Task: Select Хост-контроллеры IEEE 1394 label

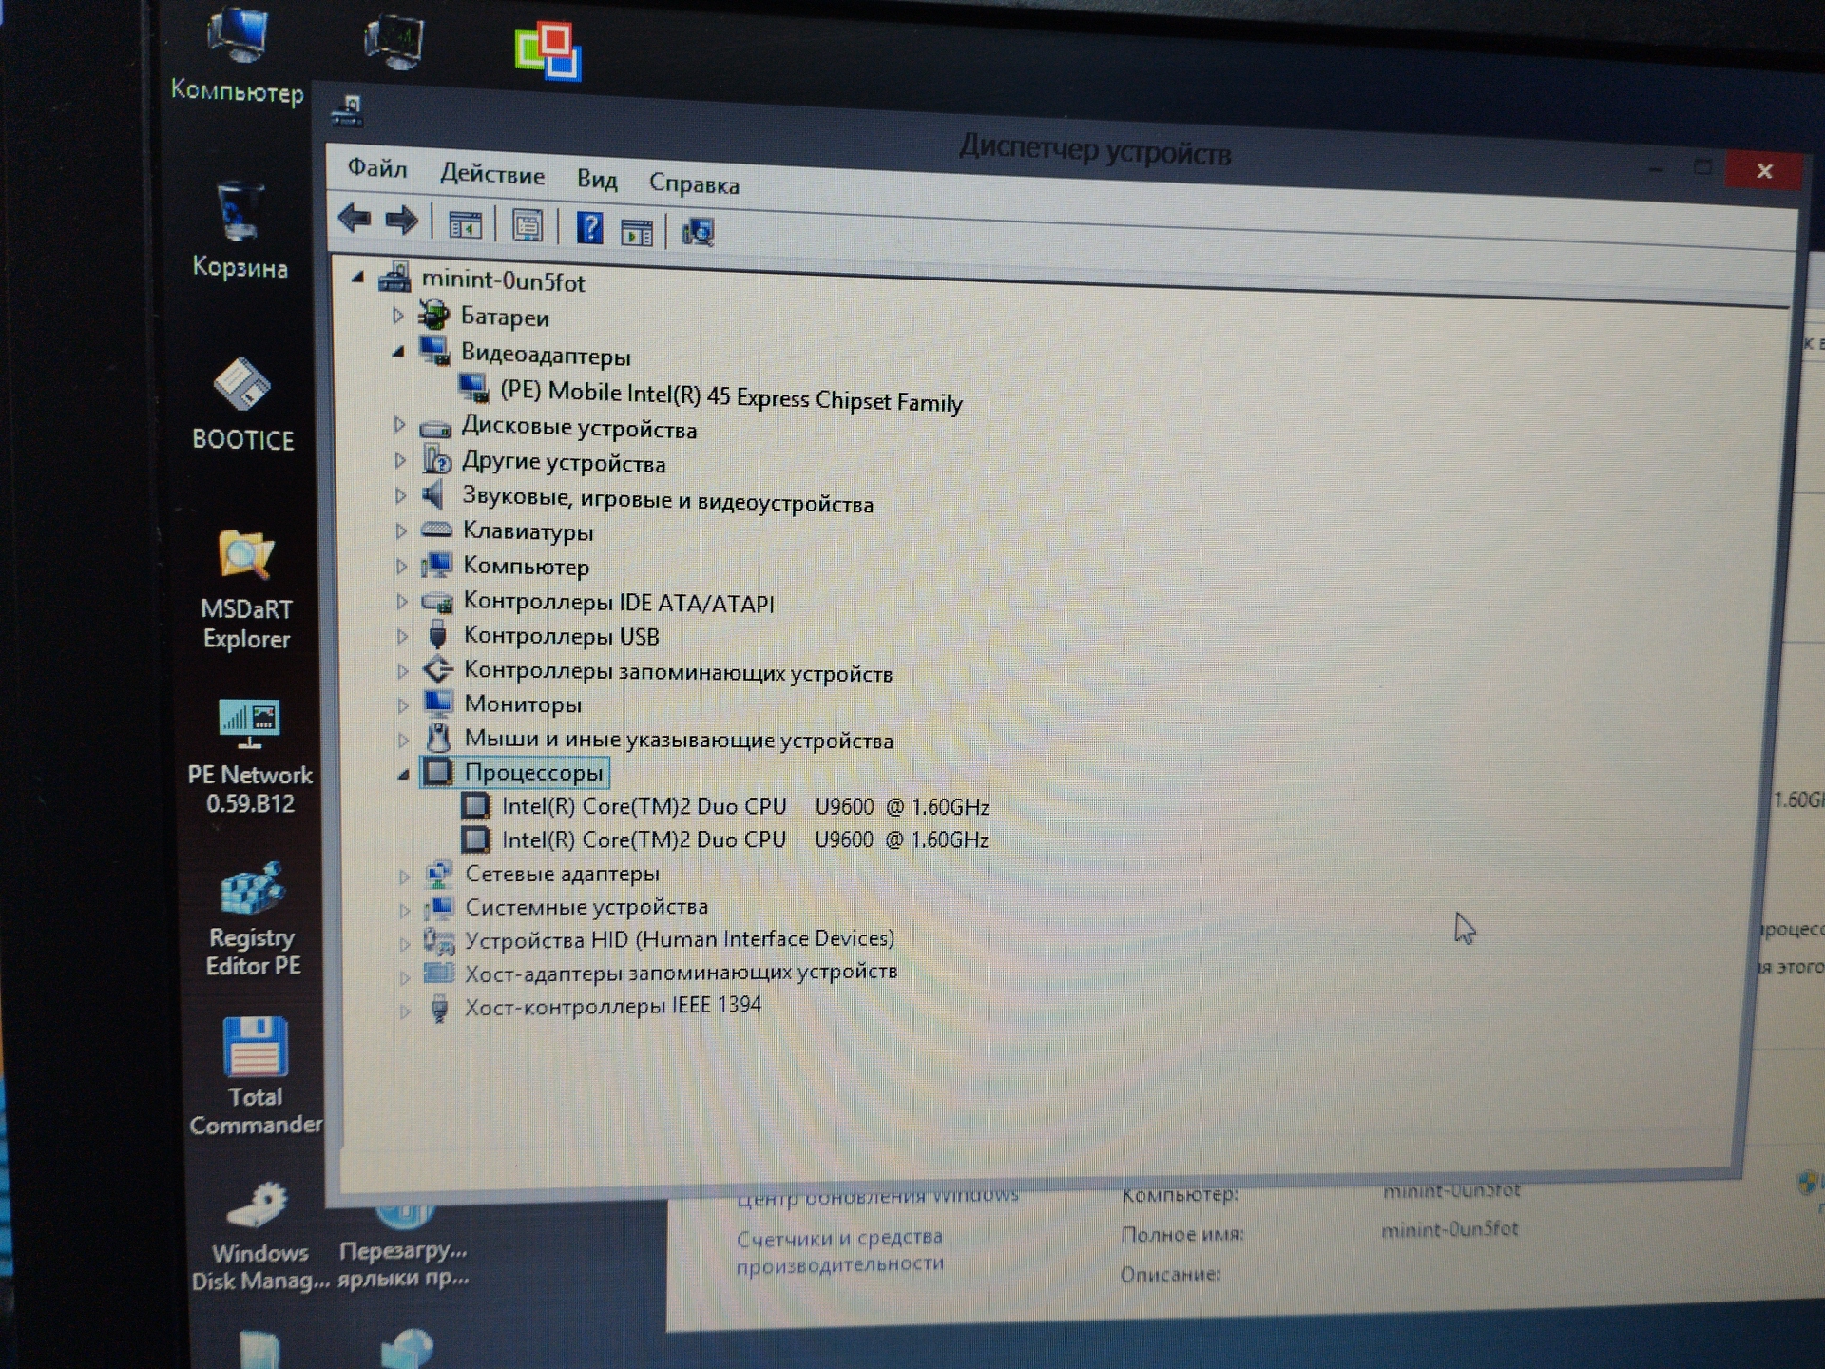Action: click(x=613, y=1006)
